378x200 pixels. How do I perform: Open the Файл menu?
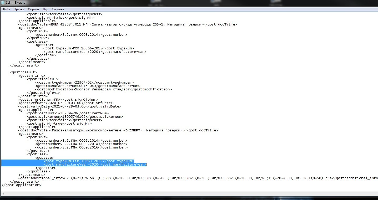coord(6,9)
